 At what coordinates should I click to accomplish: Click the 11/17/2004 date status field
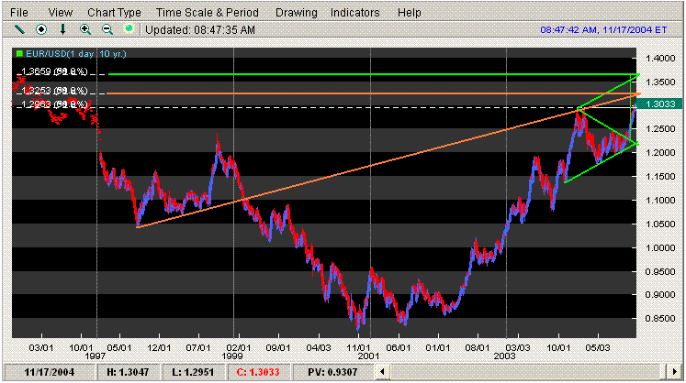pyautogui.click(x=49, y=373)
